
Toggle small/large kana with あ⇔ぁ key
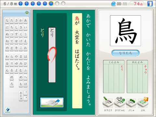[21, 96]
